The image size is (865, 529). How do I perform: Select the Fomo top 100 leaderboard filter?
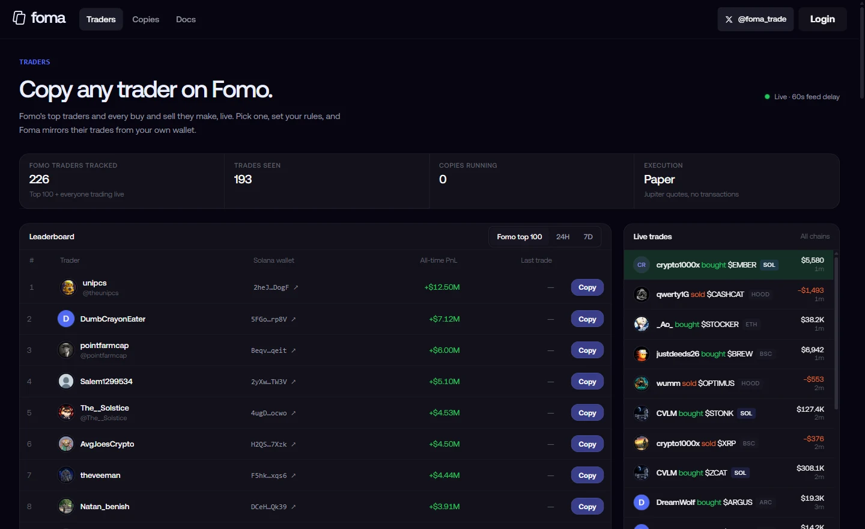click(x=520, y=237)
